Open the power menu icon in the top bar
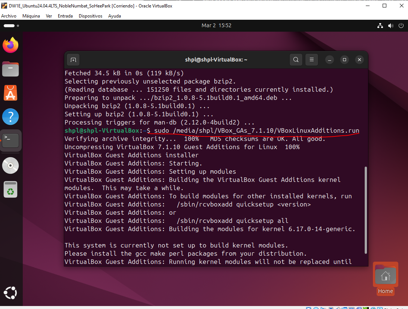This screenshot has width=408, height=309. click(401, 25)
